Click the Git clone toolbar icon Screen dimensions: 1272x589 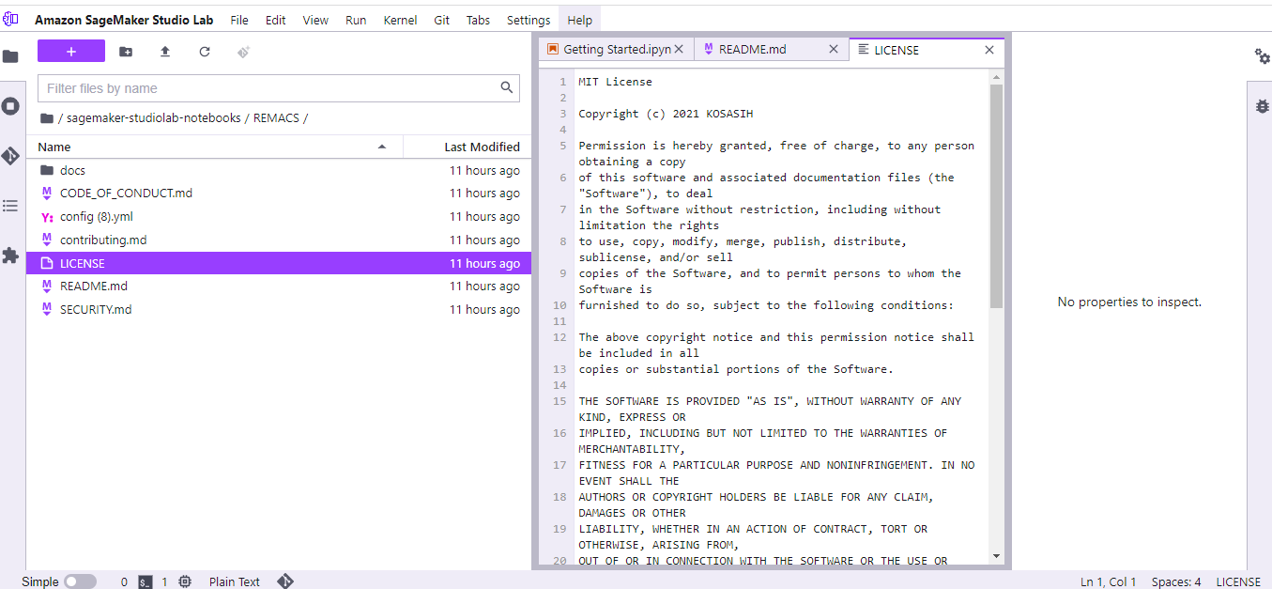pos(244,52)
